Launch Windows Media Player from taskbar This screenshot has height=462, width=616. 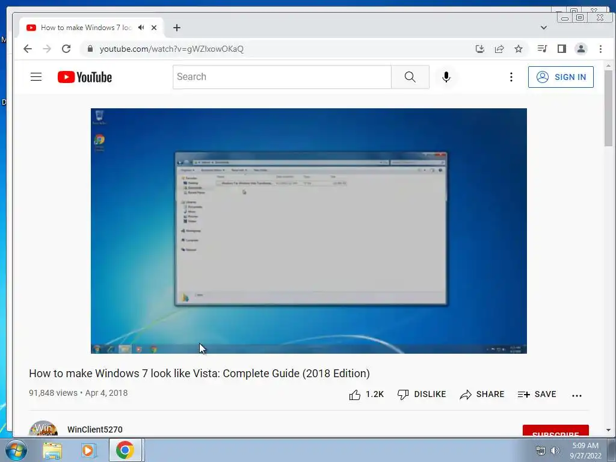pos(88,450)
